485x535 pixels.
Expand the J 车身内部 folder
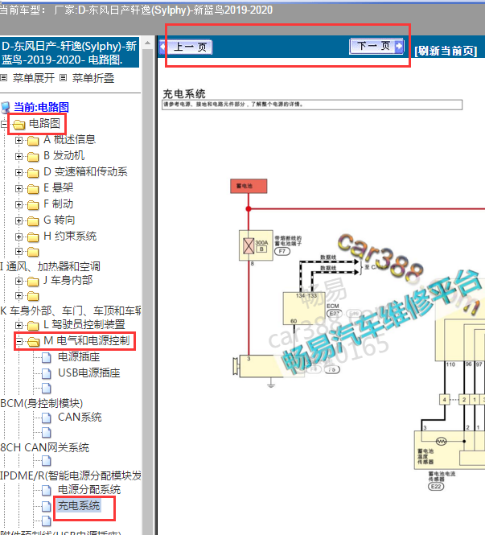pyautogui.click(x=18, y=281)
